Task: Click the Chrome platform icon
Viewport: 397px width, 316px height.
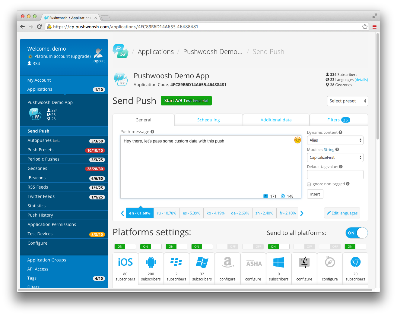Action: (355, 262)
